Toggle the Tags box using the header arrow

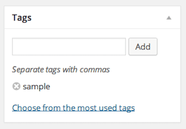pyautogui.click(x=169, y=18)
